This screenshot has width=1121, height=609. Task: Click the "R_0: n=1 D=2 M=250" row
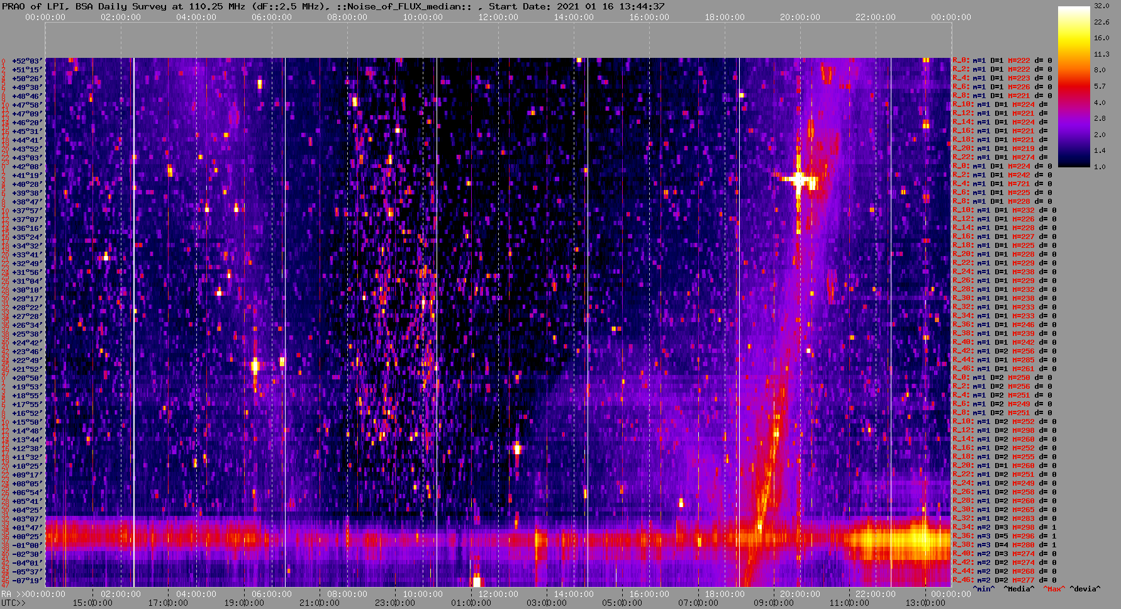(x=1002, y=378)
